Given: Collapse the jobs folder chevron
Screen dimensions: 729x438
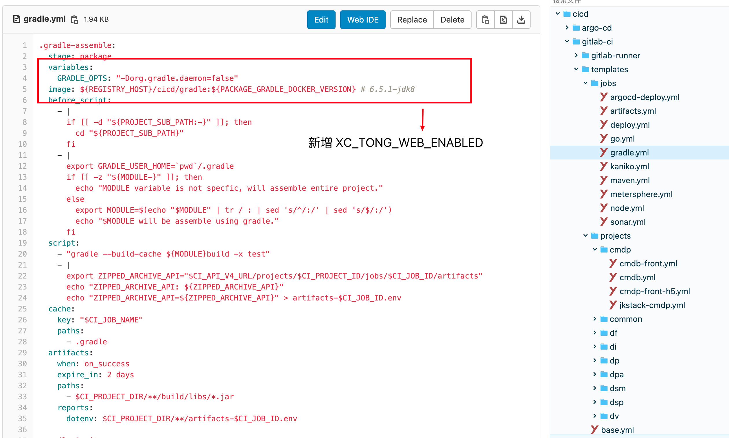Looking at the screenshot, I should click(x=586, y=83).
